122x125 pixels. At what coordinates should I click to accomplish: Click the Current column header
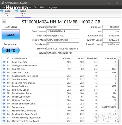tap(65, 58)
